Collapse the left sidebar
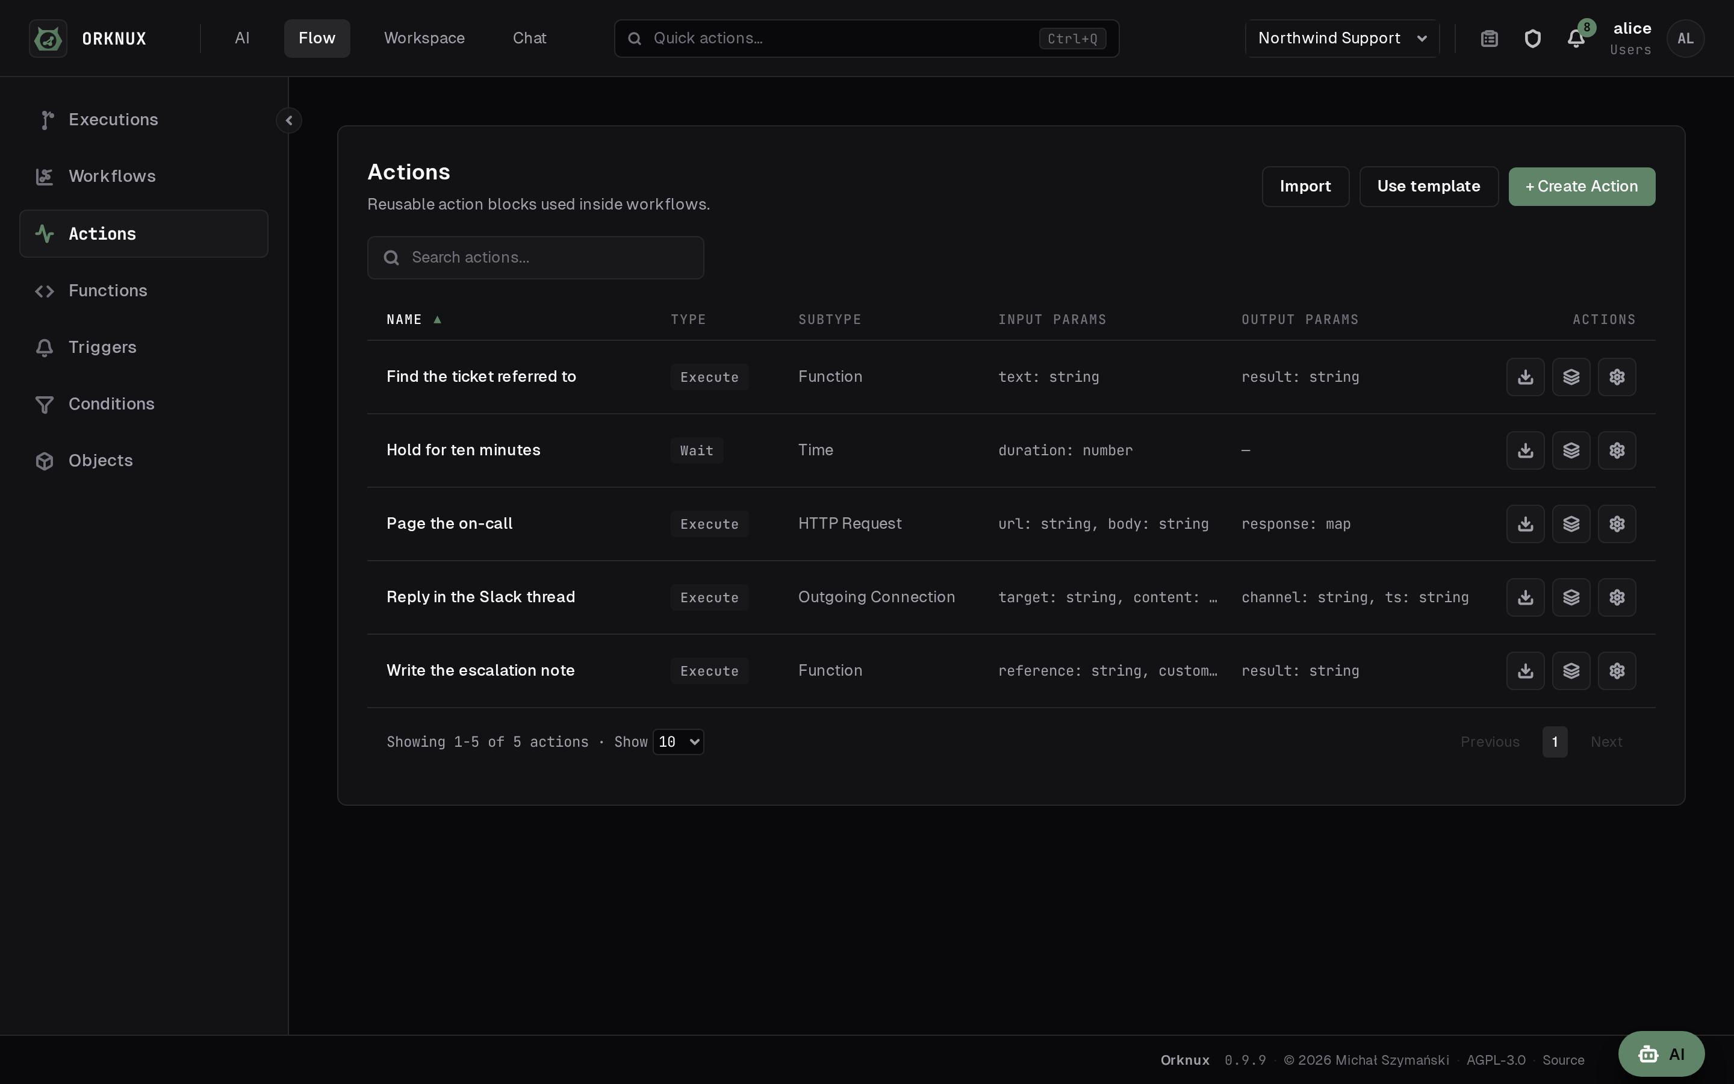Image resolution: width=1734 pixels, height=1084 pixels. (x=289, y=120)
